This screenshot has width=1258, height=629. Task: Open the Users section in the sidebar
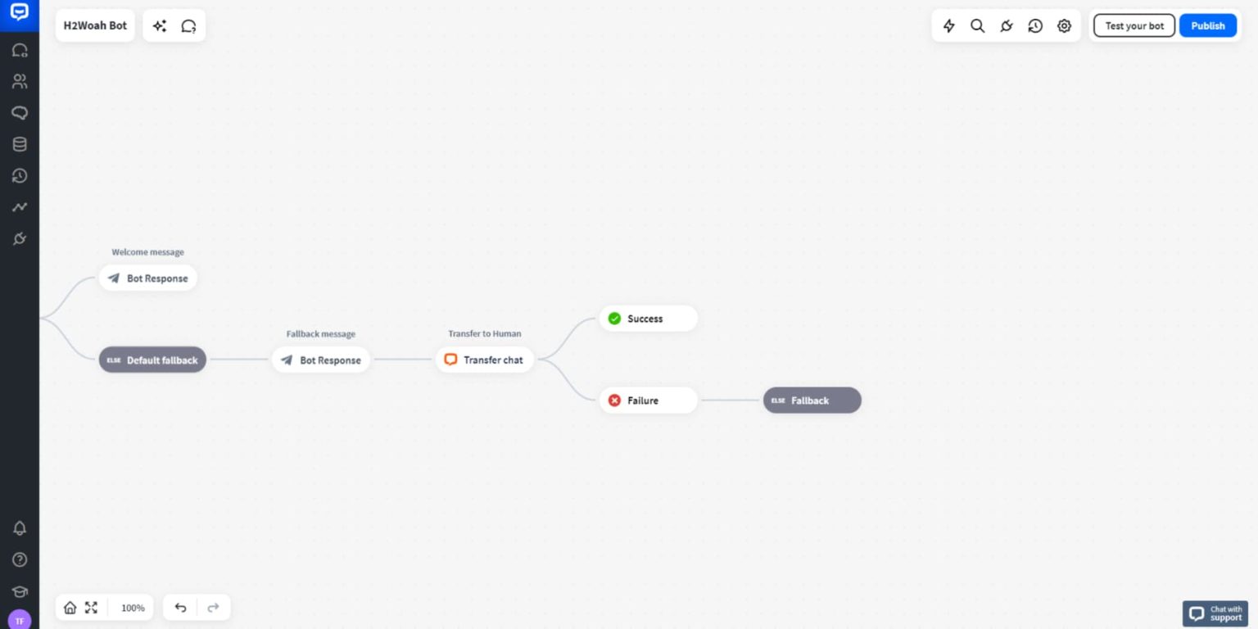tap(20, 81)
